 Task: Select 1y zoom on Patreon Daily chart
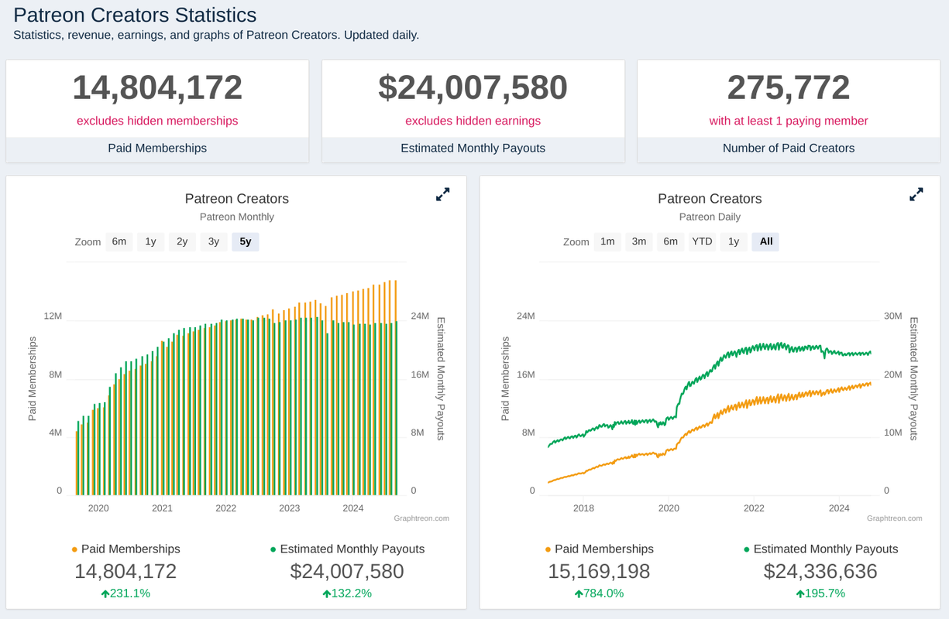(x=734, y=241)
